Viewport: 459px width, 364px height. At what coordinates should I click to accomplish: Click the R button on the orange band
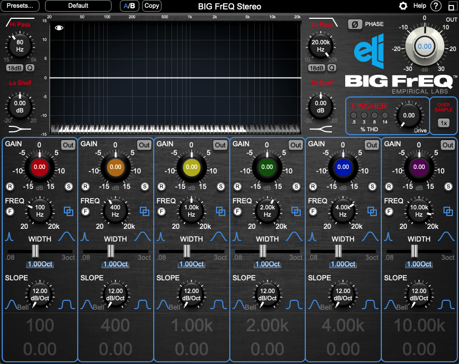(85, 187)
